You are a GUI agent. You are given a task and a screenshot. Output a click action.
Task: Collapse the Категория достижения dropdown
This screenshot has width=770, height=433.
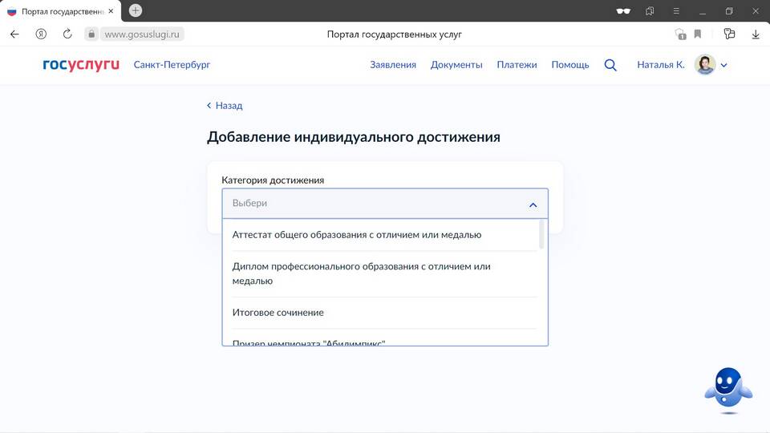click(x=533, y=204)
